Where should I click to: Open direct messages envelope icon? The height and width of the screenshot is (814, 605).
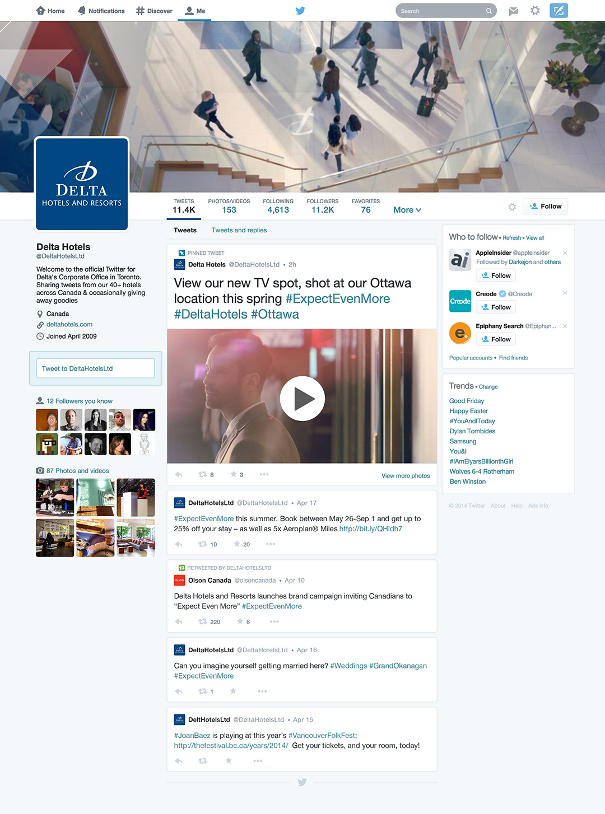[513, 11]
